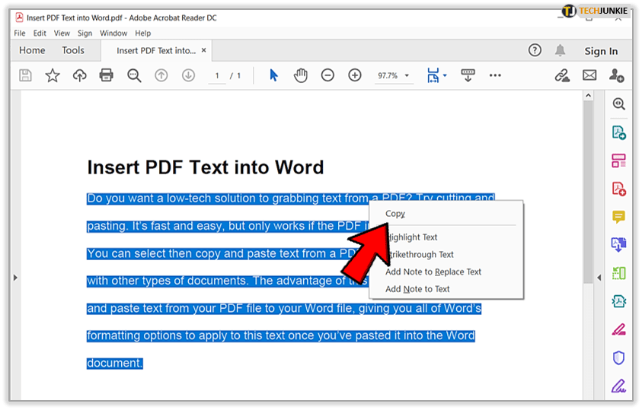Bookmark the file with the star icon
642x410 pixels.
click(x=52, y=75)
